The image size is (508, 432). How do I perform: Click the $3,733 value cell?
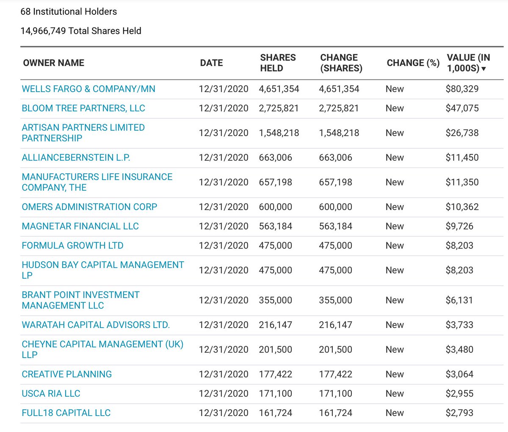click(460, 325)
